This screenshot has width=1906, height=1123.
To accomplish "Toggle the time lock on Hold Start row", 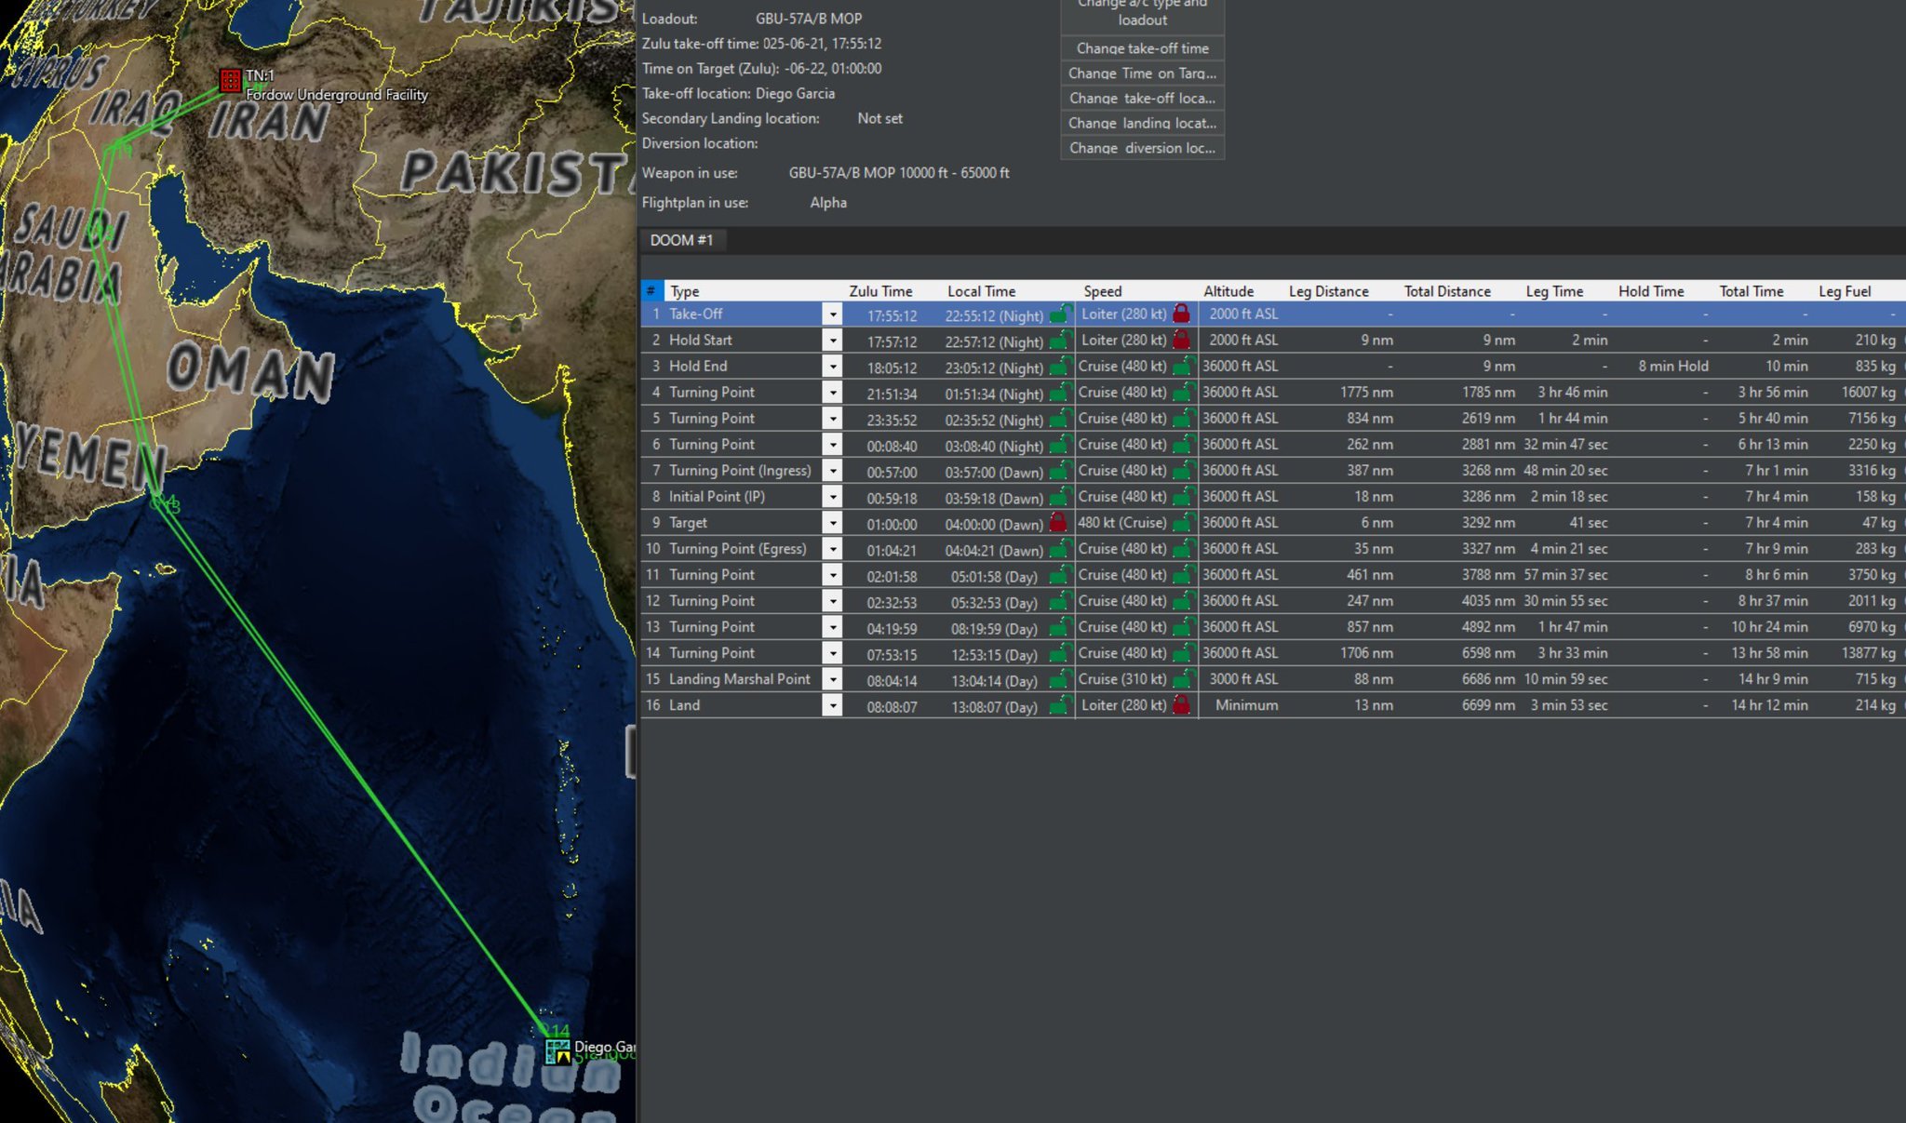I will (x=1059, y=341).
